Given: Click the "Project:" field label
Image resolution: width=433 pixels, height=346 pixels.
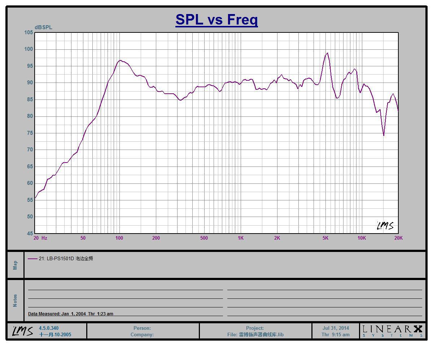Looking at the screenshot, I should click(x=255, y=328).
